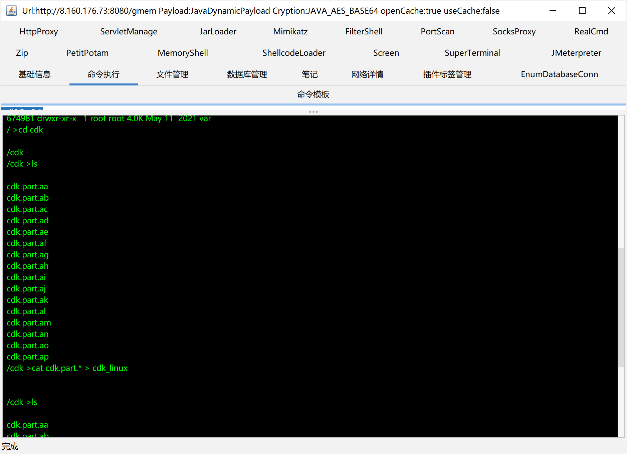
Task: Click the Java app icon in title bar
Action: 11,11
